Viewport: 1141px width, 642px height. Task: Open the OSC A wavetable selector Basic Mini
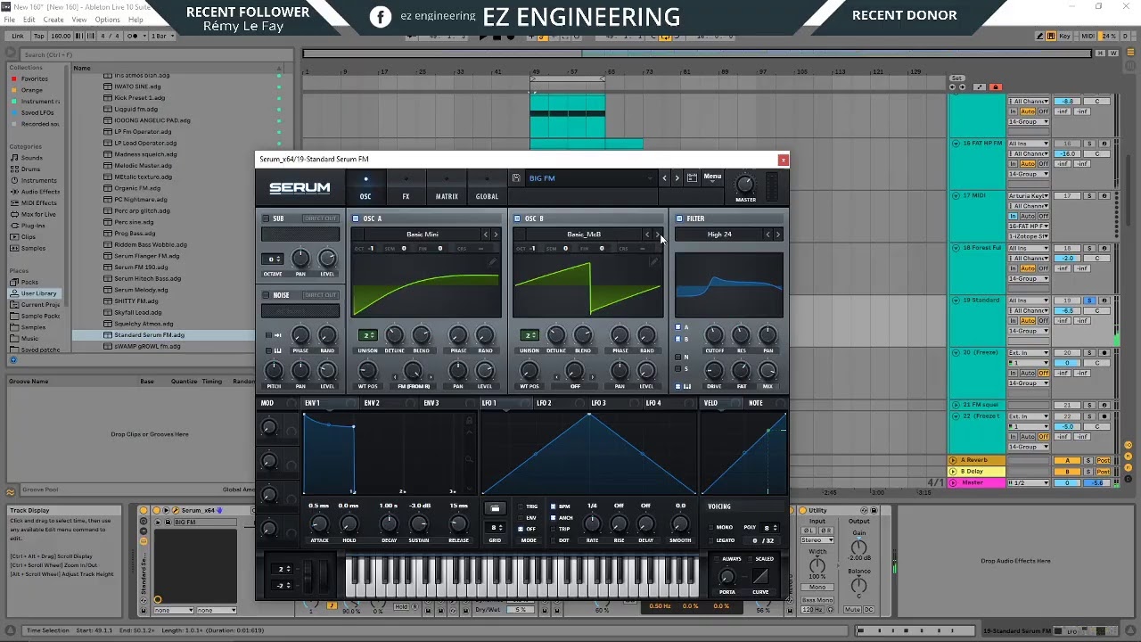tap(423, 235)
